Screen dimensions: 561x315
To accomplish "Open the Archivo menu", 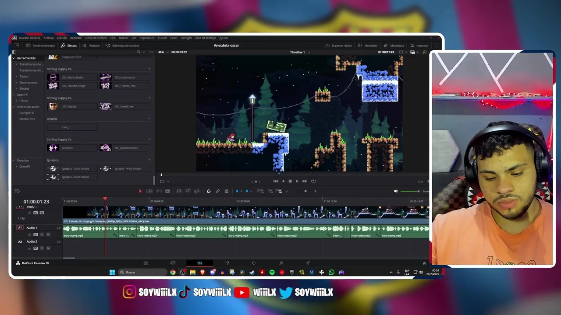I will coord(49,38).
